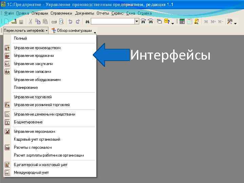Select Расчет зарплаты работников организации
Viewport: 244px width, 183px height.
coord(50,155)
